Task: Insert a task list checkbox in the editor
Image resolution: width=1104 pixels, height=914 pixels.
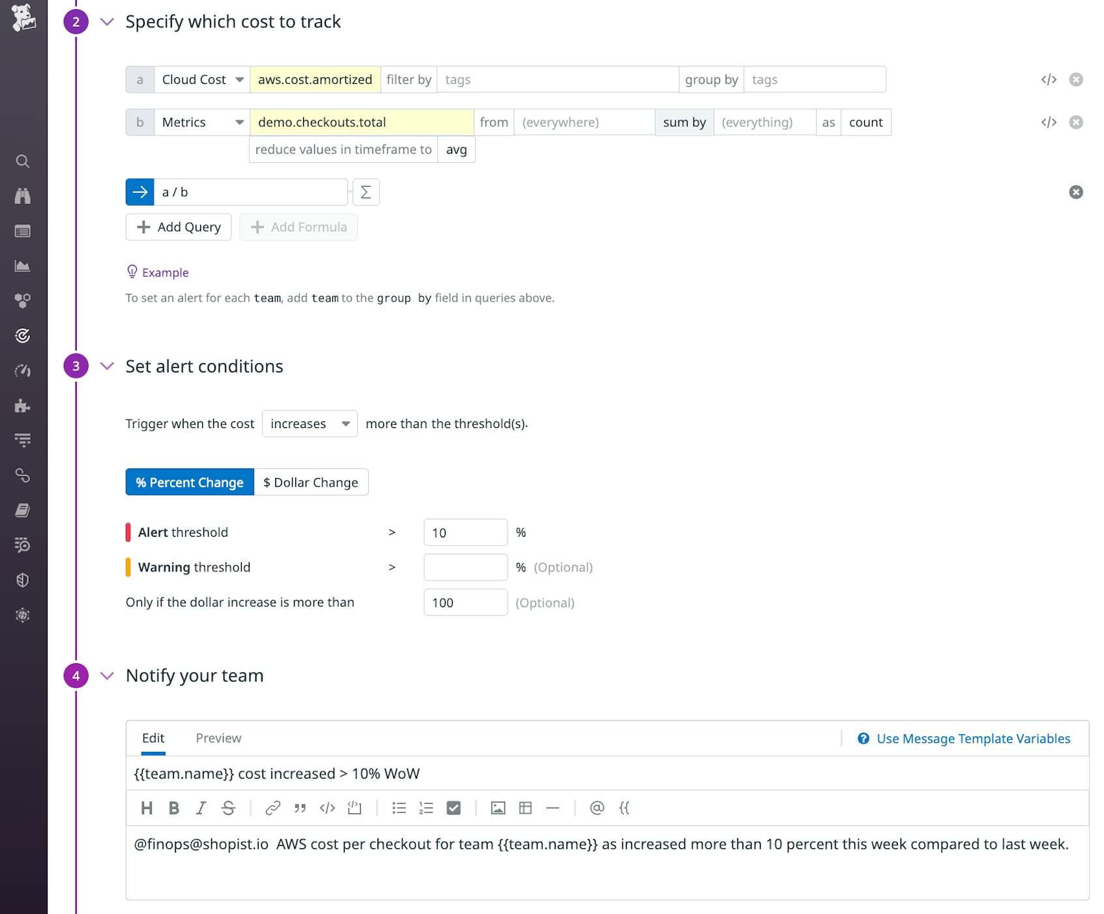Action: (454, 808)
